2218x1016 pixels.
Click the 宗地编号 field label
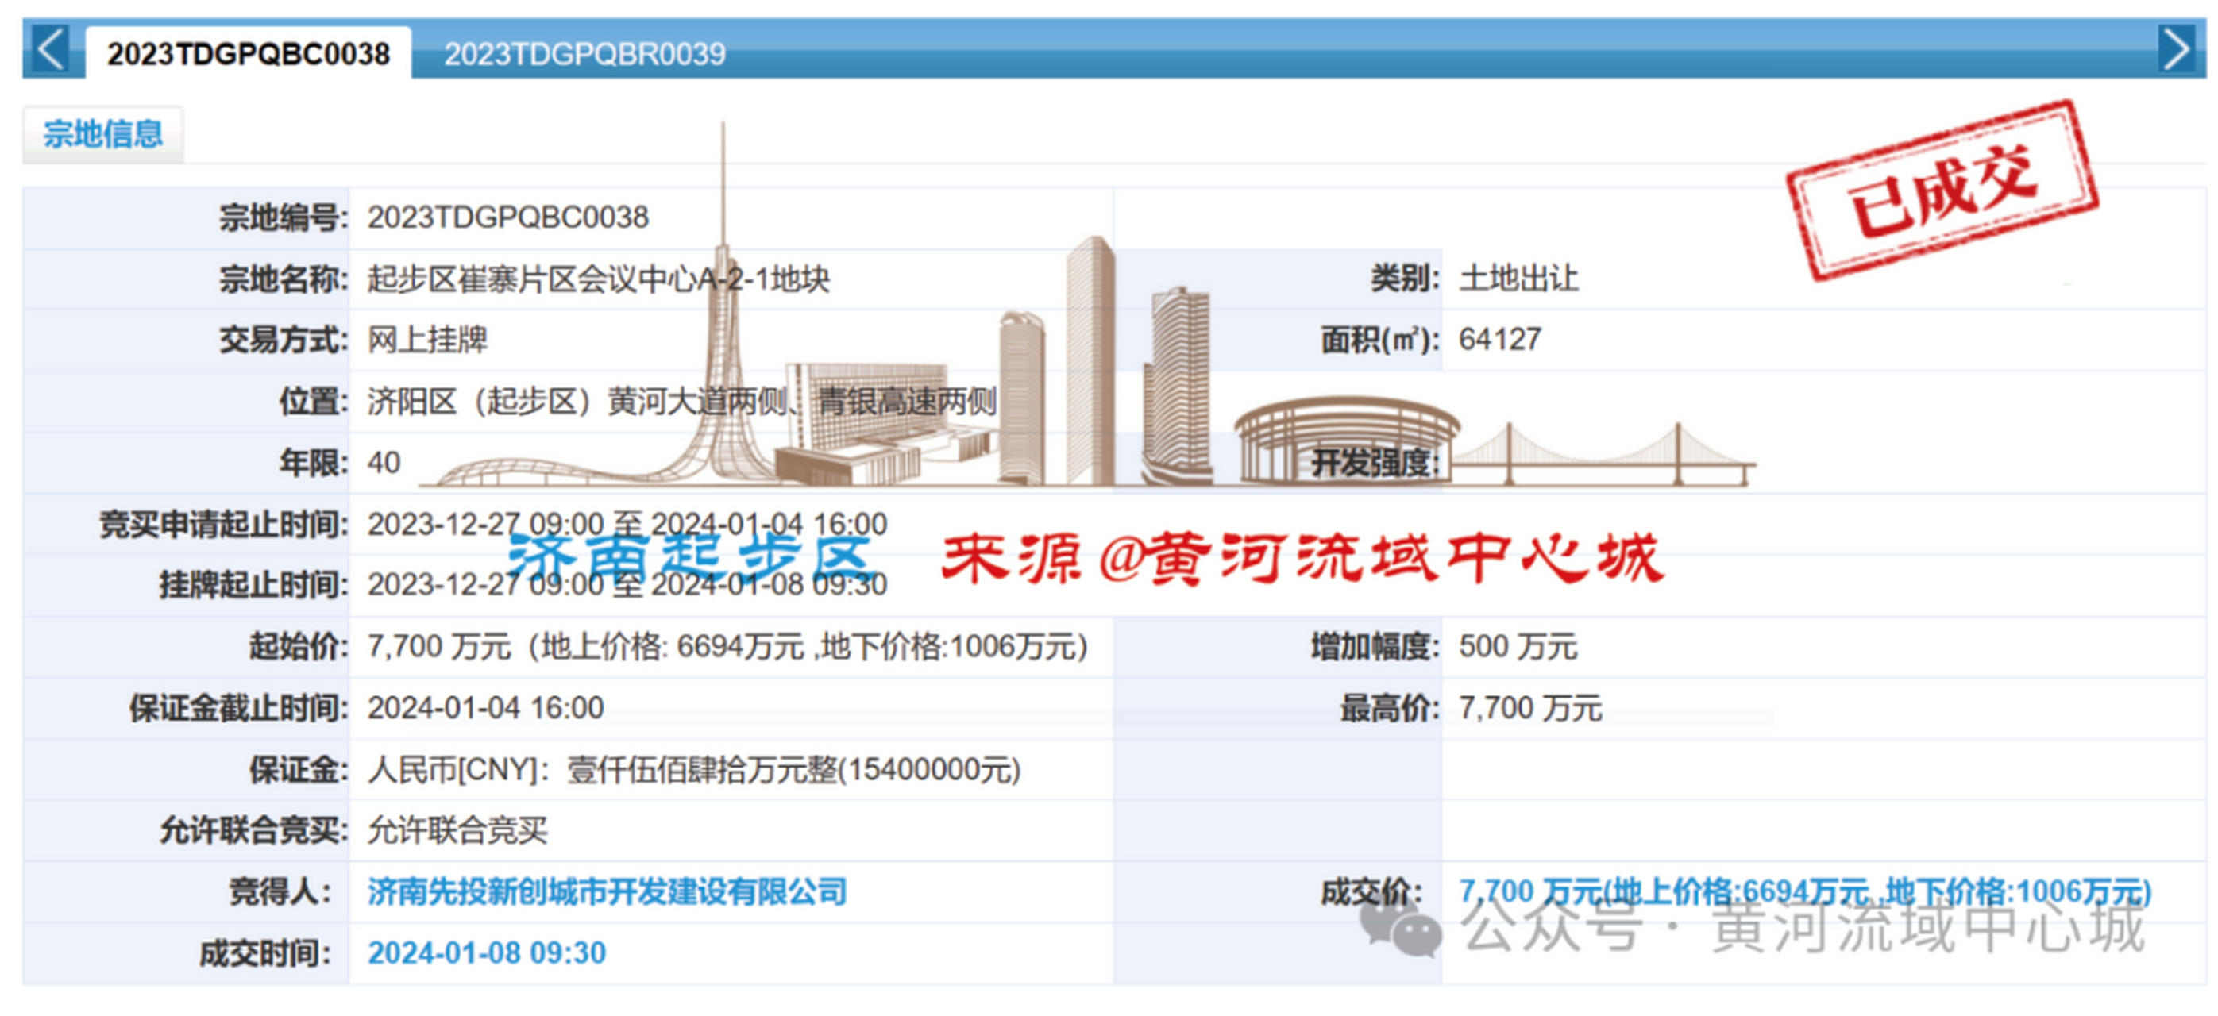coord(283,217)
